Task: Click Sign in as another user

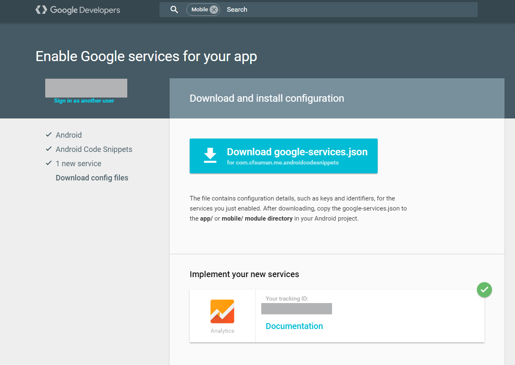Action: pos(84,101)
